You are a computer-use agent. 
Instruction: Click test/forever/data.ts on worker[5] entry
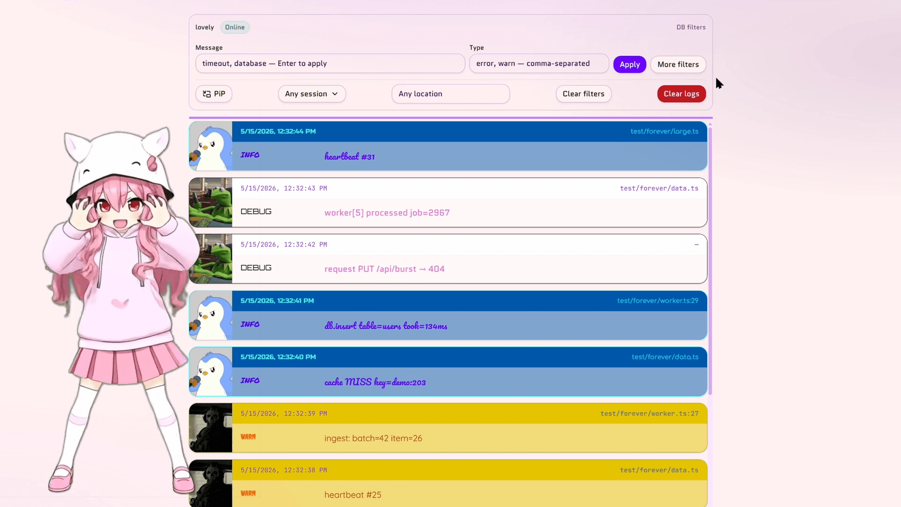[x=659, y=188]
